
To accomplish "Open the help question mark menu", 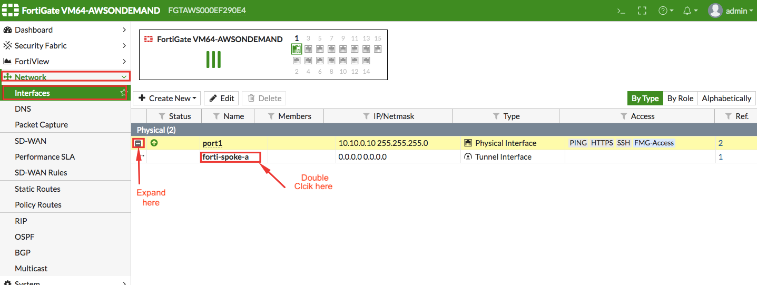I will click(666, 11).
